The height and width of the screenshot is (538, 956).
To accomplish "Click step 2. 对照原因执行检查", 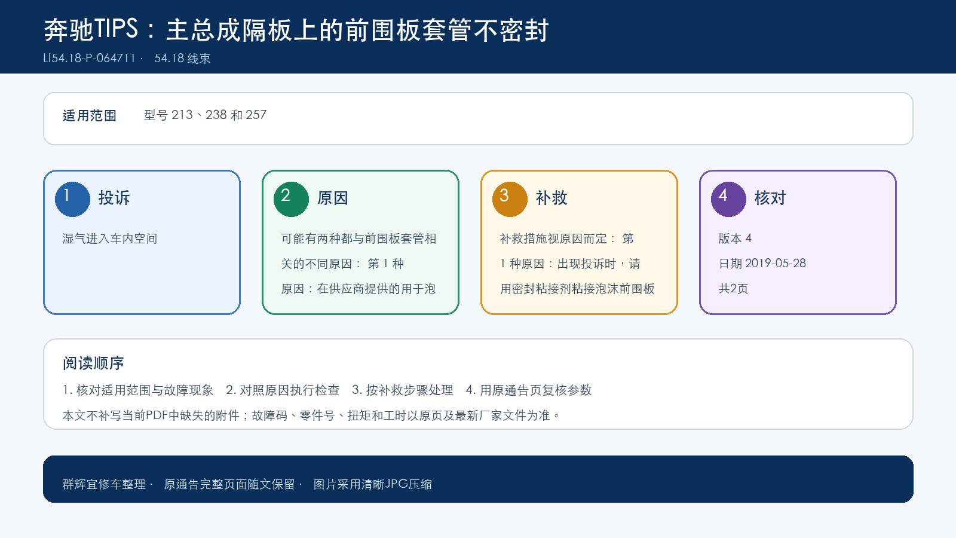I will 283,390.
